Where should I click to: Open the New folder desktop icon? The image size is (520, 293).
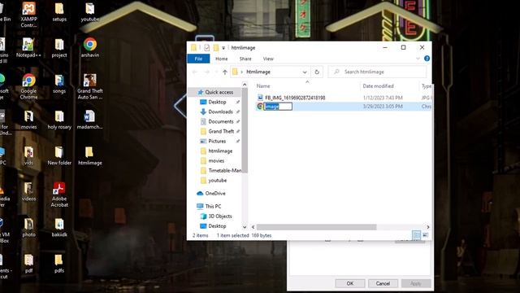59,155
